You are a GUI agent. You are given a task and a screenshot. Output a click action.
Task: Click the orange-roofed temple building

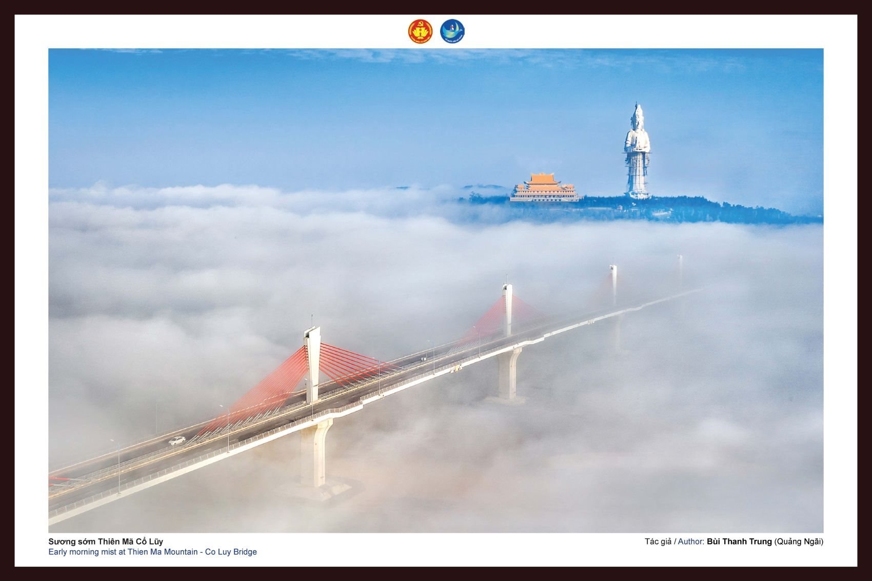(544, 188)
